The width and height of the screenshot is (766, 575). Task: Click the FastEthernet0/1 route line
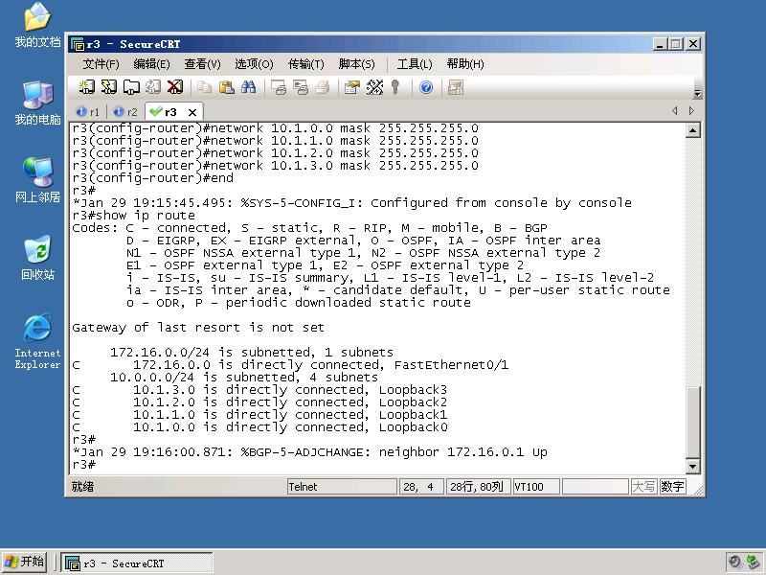(x=290, y=365)
